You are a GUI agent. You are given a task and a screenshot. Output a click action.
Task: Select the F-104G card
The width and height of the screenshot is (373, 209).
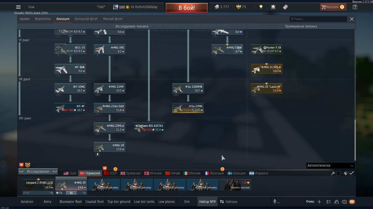pyautogui.click(x=70, y=89)
